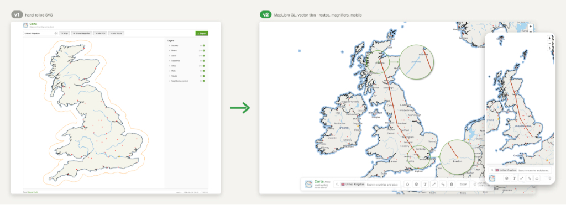Click the Loch Ness magnifier circle on v2 map
The image size is (566, 205).
pos(417,62)
